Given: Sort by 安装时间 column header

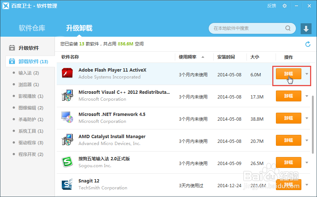Looking at the screenshot, I should point(226,57).
